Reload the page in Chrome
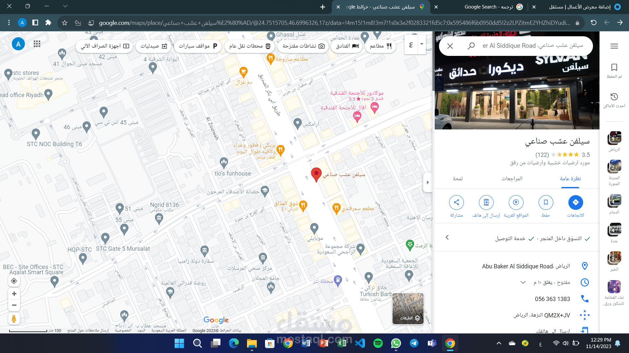The image size is (629, 353). coord(593,23)
